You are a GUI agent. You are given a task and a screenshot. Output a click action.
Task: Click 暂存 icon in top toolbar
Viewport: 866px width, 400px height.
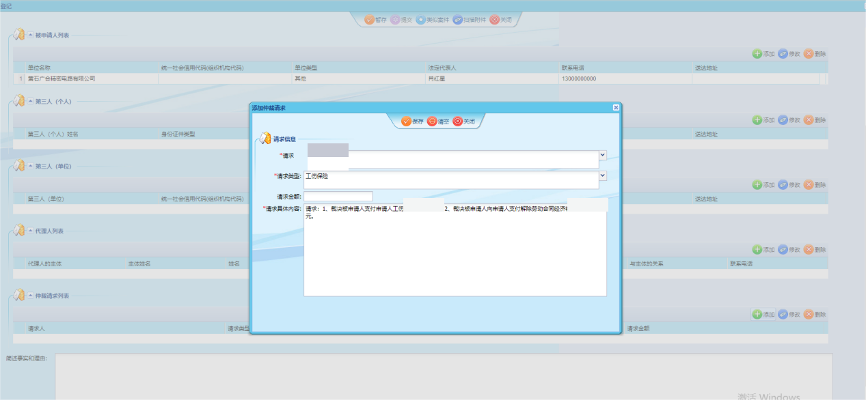[369, 20]
